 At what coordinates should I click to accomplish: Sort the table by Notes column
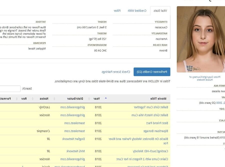[44, 99]
